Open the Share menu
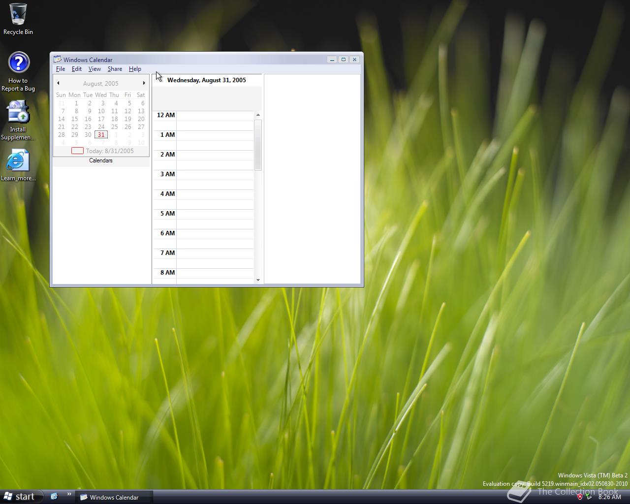 tap(115, 69)
